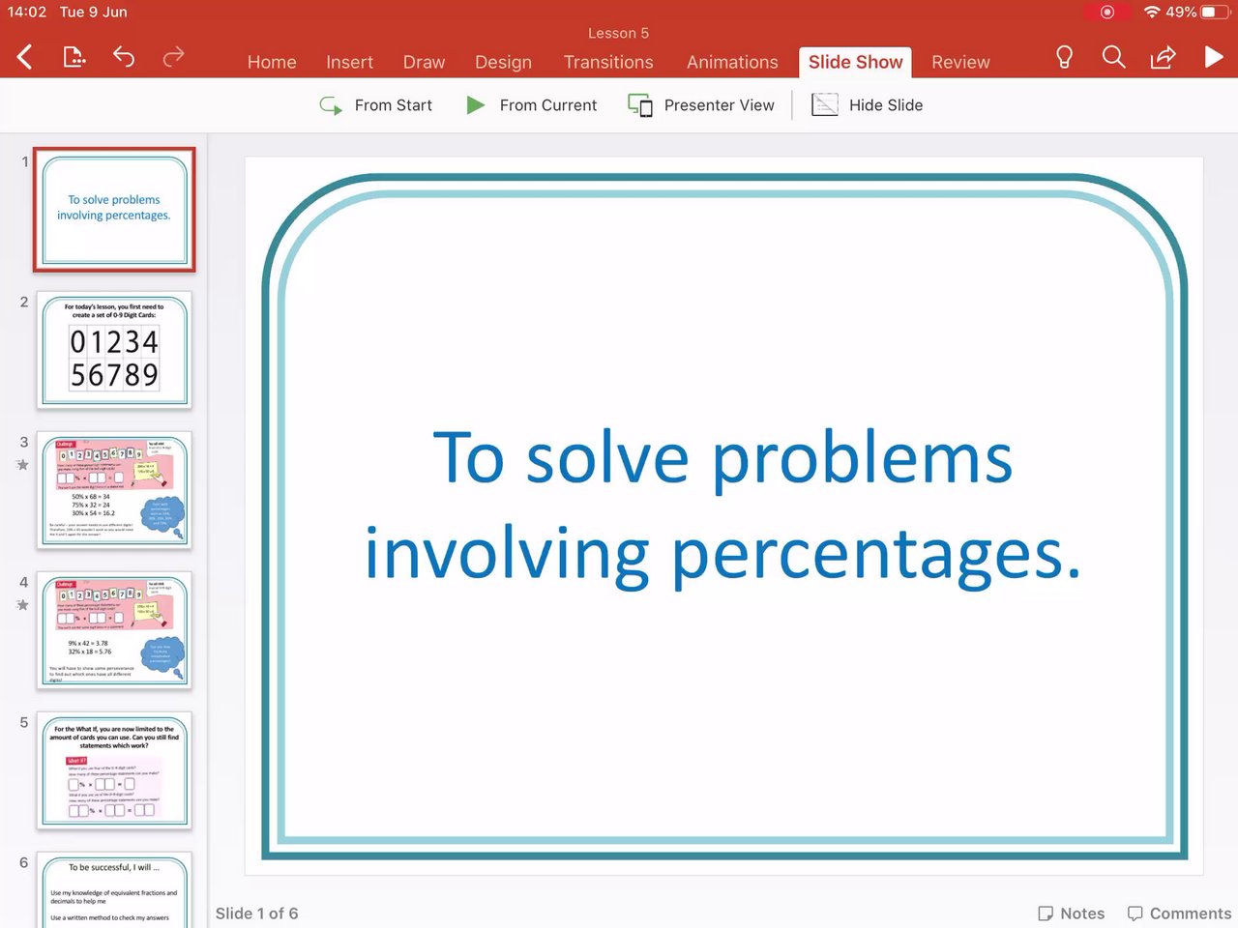Open the Transitions tab

[608, 62]
